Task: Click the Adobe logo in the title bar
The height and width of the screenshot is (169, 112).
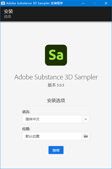Action: pyautogui.click(x=3, y=3)
